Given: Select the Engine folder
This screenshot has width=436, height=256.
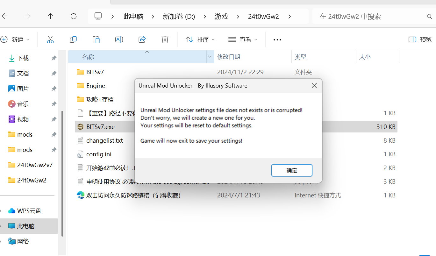Looking at the screenshot, I should [96, 86].
